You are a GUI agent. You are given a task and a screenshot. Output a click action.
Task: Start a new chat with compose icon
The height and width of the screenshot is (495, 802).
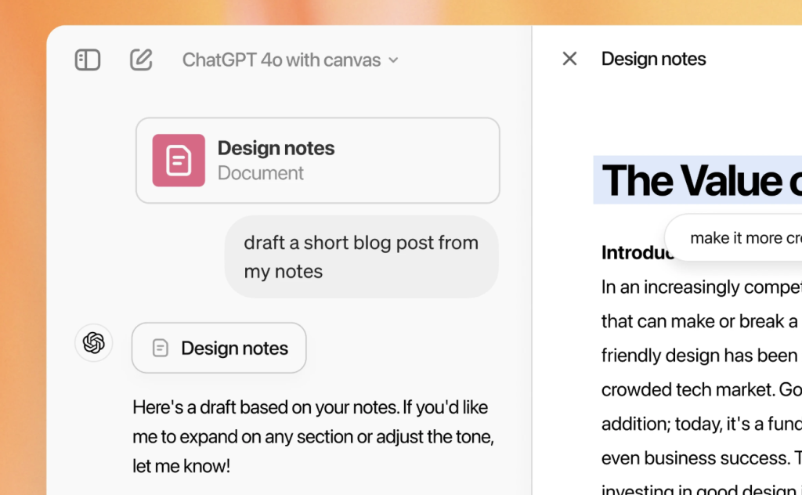141,60
